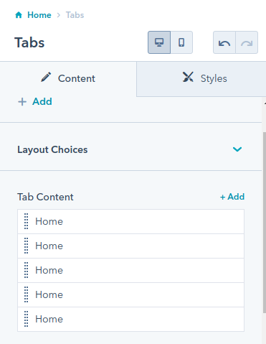Grab the drag handle of first Home item

click(27, 221)
